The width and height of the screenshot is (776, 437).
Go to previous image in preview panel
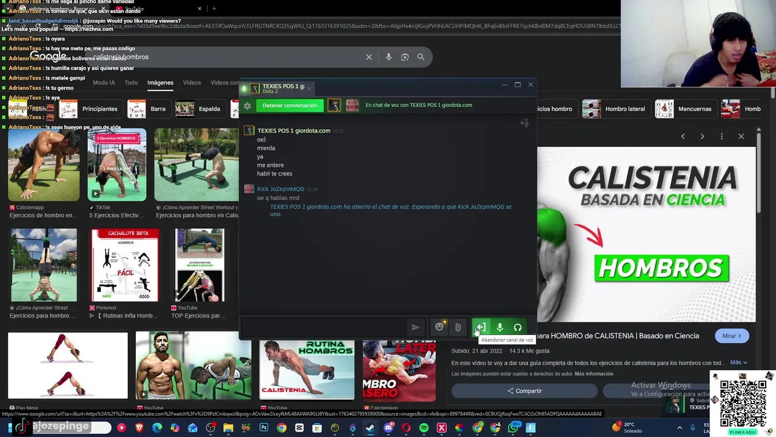[x=683, y=137]
